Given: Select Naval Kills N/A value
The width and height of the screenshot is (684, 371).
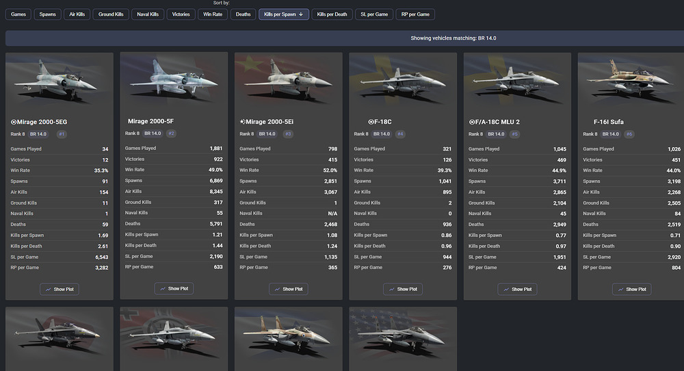Looking at the screenshot, I should [332, 214].
